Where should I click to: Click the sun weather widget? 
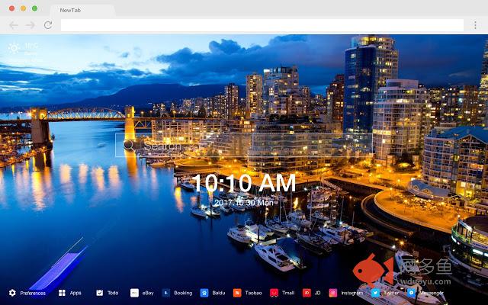point(14,48)
